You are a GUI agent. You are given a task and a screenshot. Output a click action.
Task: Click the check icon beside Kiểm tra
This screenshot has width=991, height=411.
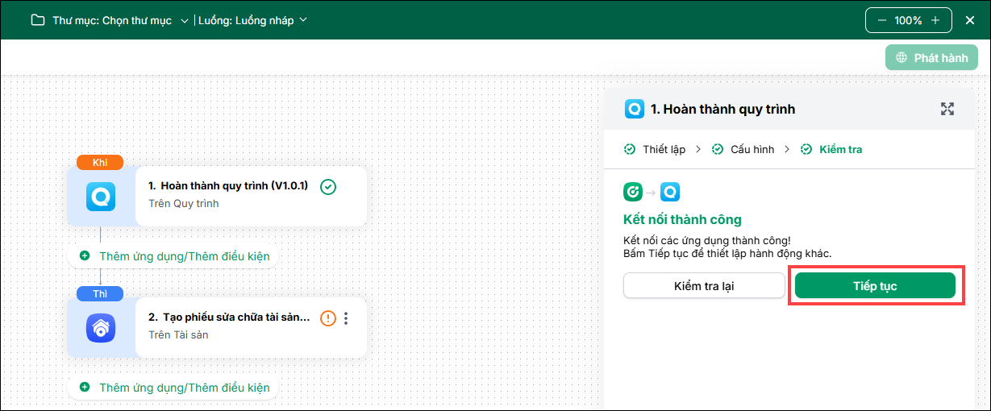point(806,149)
